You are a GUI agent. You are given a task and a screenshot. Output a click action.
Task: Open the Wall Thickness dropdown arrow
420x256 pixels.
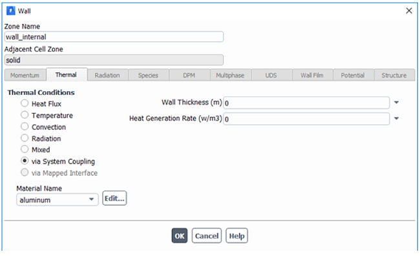397,102
